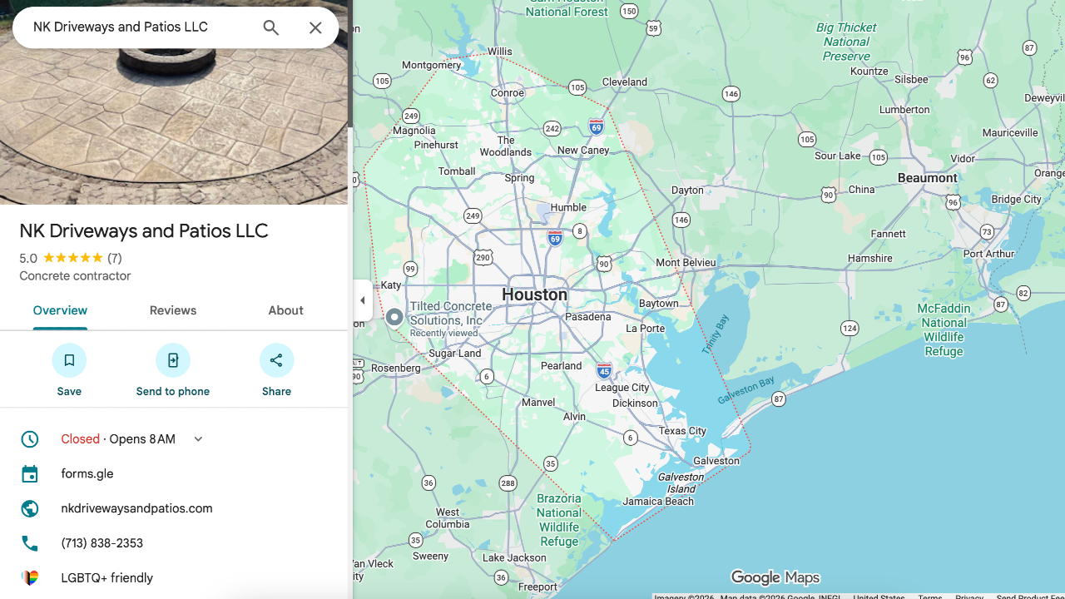1065x599 pixels.
Task: Click the Baytown label on map
Action: point(659,304)
